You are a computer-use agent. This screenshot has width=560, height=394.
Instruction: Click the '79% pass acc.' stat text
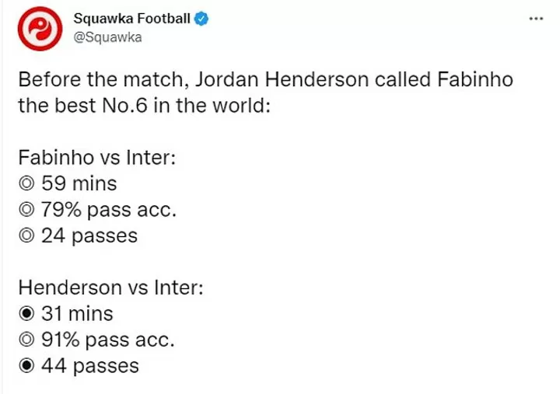[107, 211]
